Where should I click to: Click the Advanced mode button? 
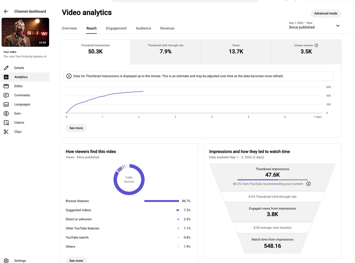point(326,14)
